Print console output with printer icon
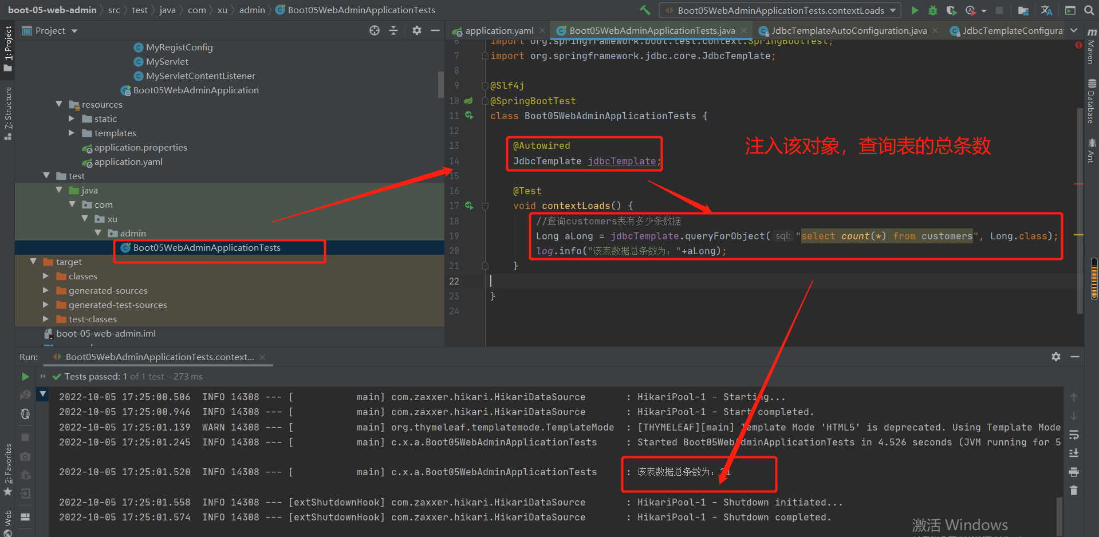1099x537 pixels. [x=1074, y=472]
